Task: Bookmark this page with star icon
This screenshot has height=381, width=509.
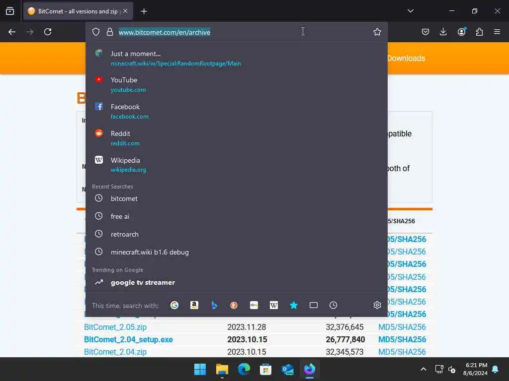Action: (x=377, y=32)
